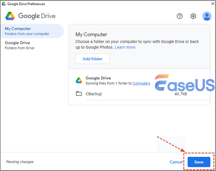
Task: Open the settings gear icon
Action: tap(193, 16)
